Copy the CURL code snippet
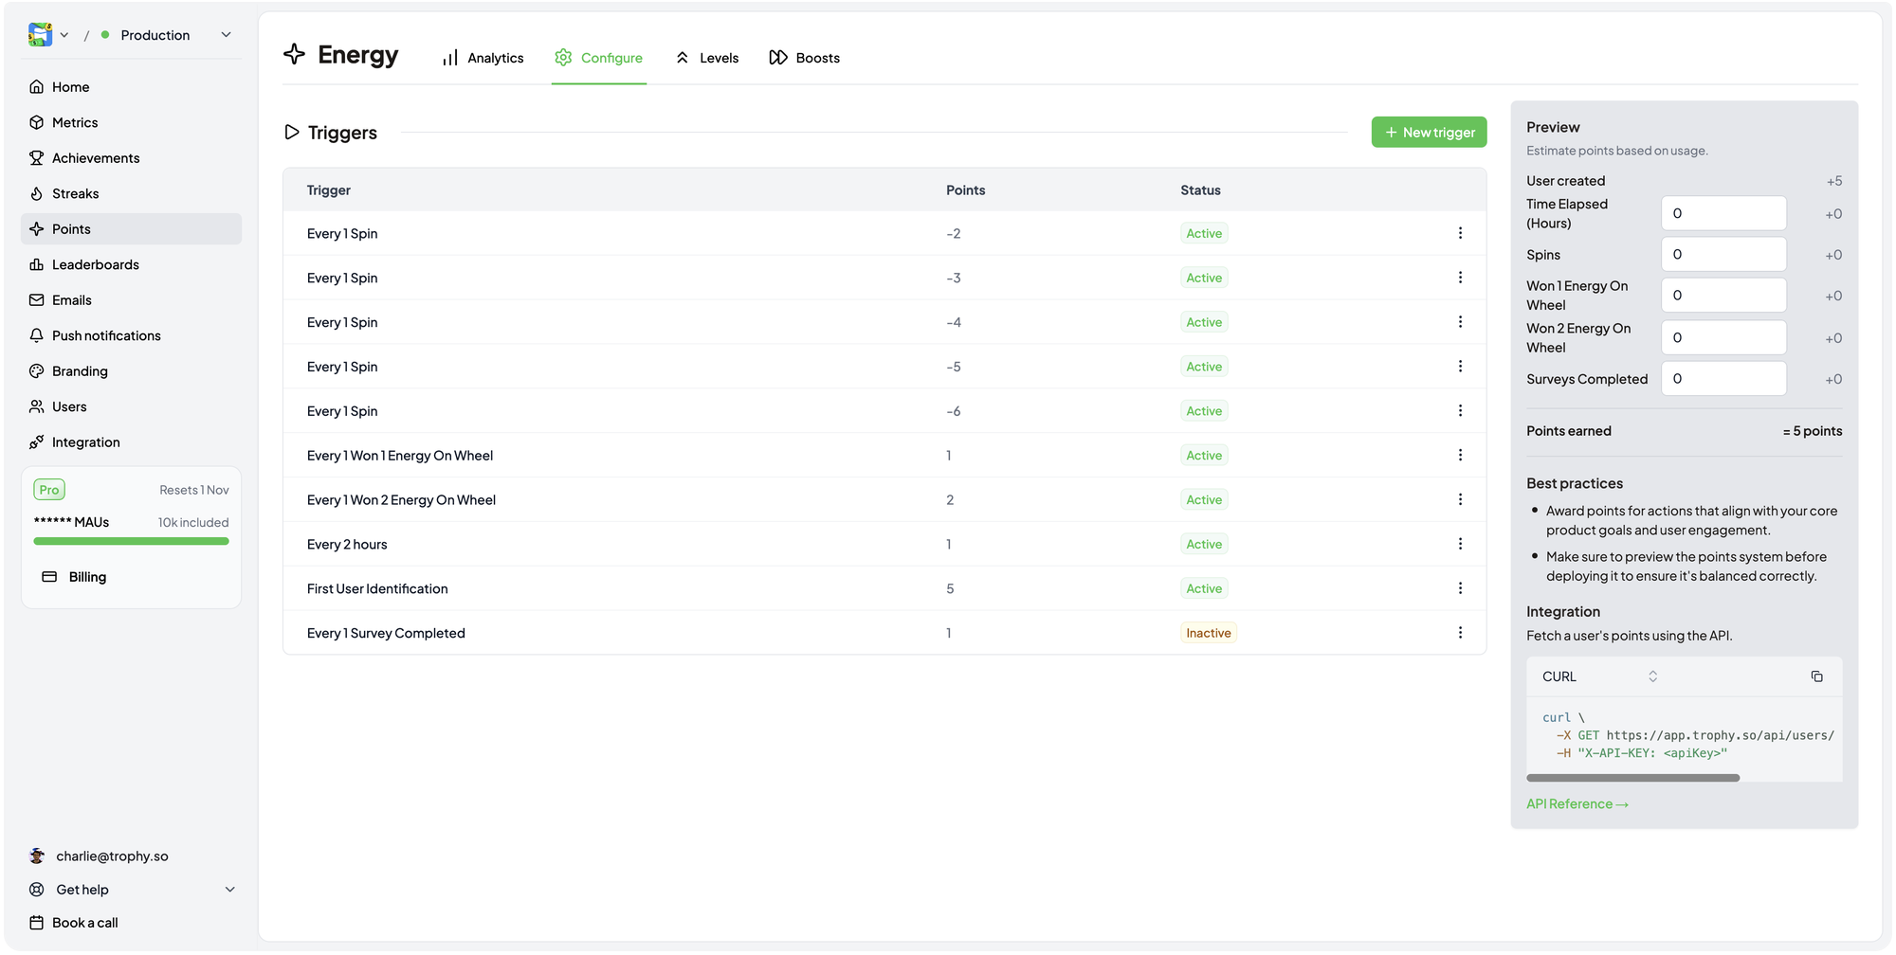 point(1816,676)
